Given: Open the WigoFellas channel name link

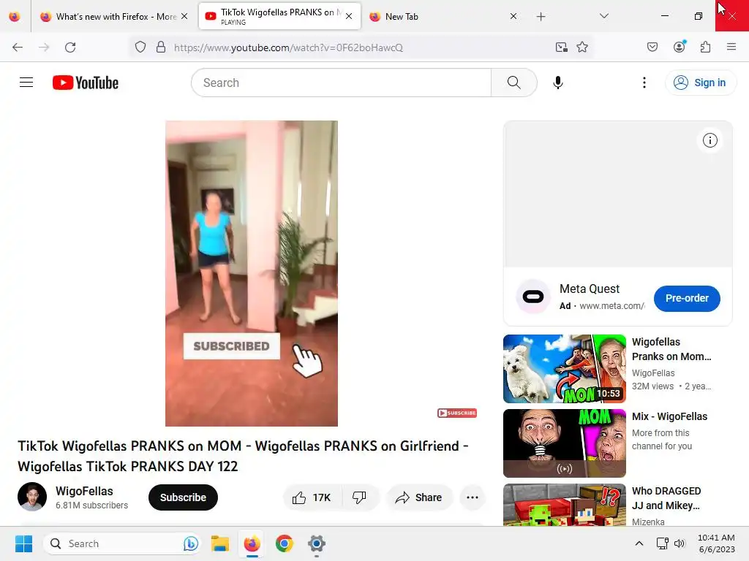Looking at the screenshot, I should [x=84, y=492].
